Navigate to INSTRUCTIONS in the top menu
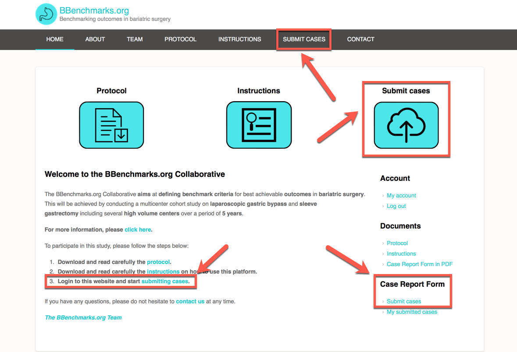This screenshot has height=352, width=517. point(239,39)
